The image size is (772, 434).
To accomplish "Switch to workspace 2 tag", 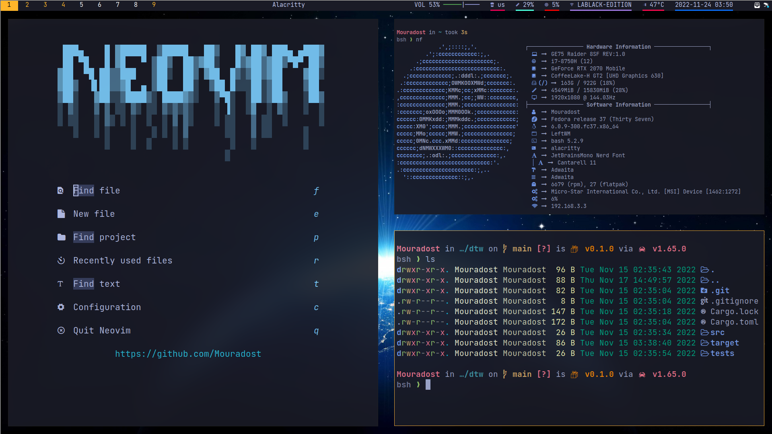I will [x=27, y=5].
